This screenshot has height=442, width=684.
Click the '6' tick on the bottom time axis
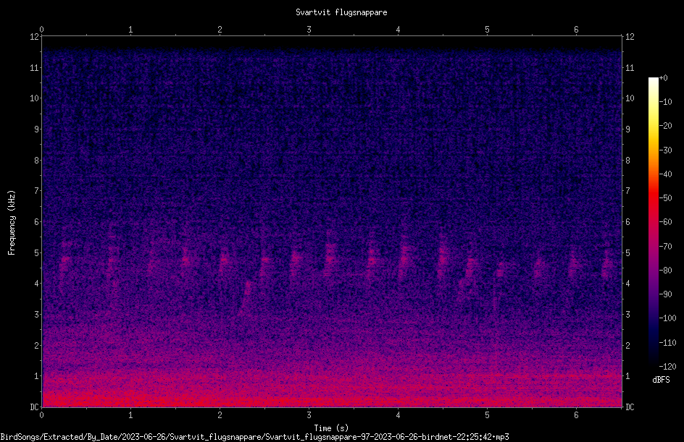(576, 415)
